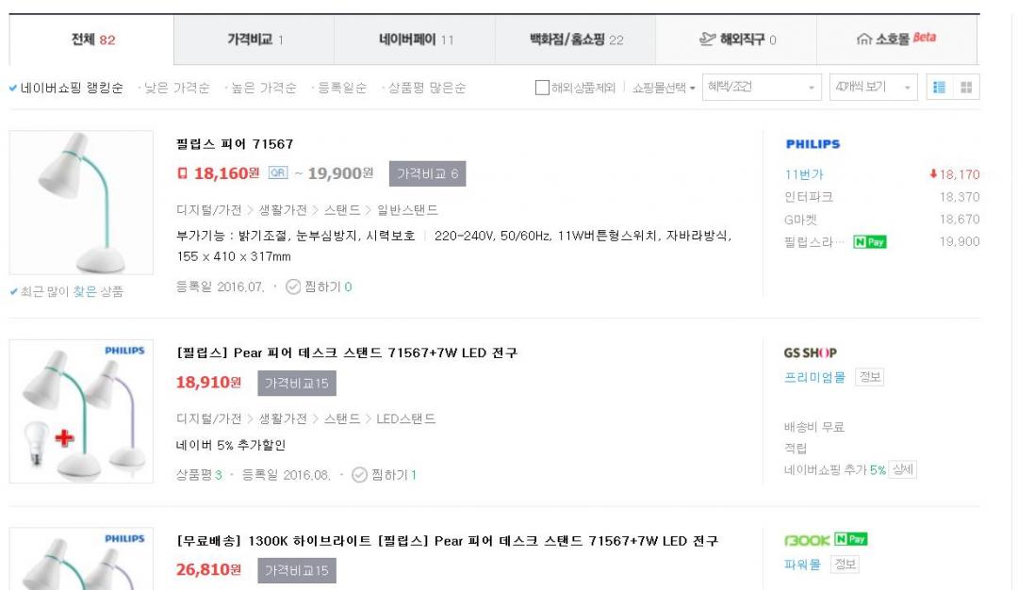Check the 해외상품제외 checkbox
Viewport: 1018px width, 590px height.
542,89
